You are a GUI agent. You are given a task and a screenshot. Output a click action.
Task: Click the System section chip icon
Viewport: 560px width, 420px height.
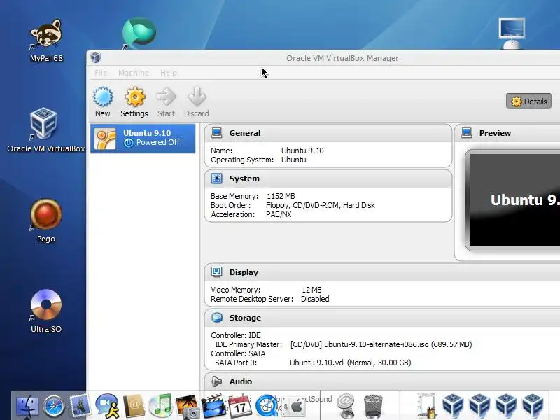coord(217,178)
